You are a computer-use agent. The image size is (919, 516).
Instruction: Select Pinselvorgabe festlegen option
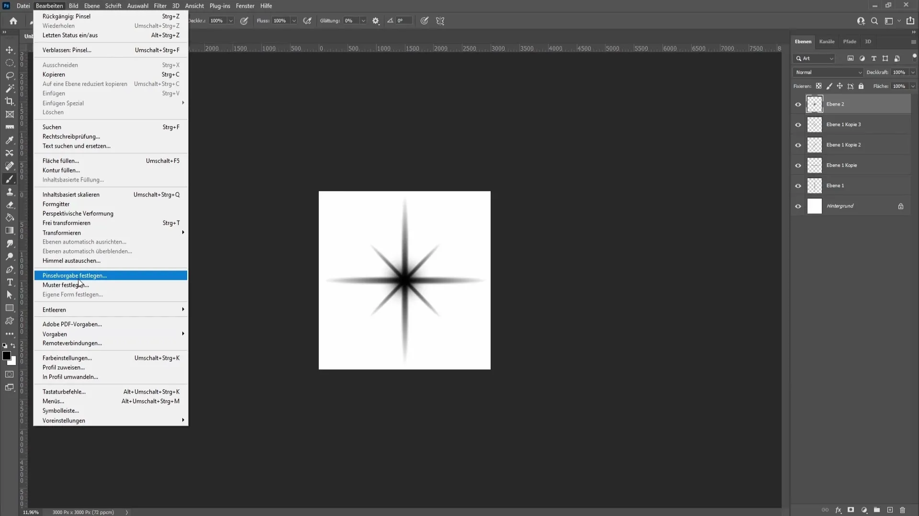pyautogui.click(x=75, y=275)
